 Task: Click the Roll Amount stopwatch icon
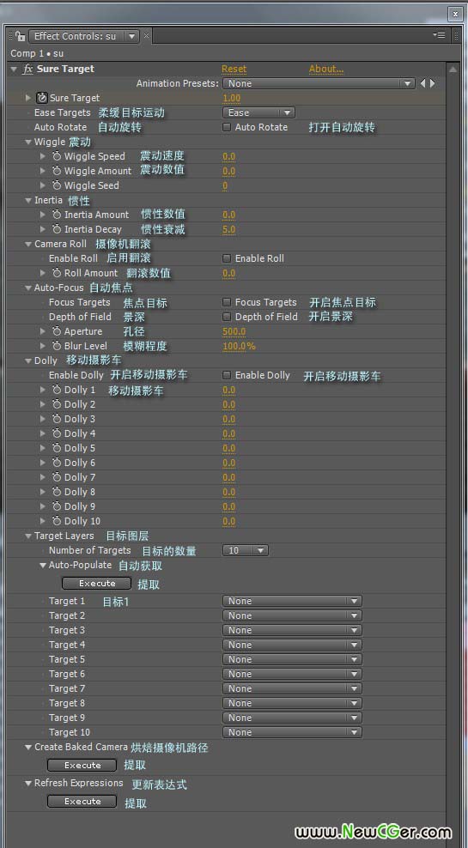(57, 273)
